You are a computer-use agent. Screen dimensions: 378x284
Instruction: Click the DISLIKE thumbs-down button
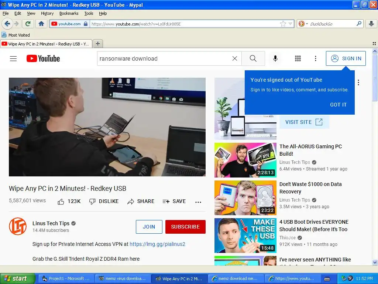(104, 202)
